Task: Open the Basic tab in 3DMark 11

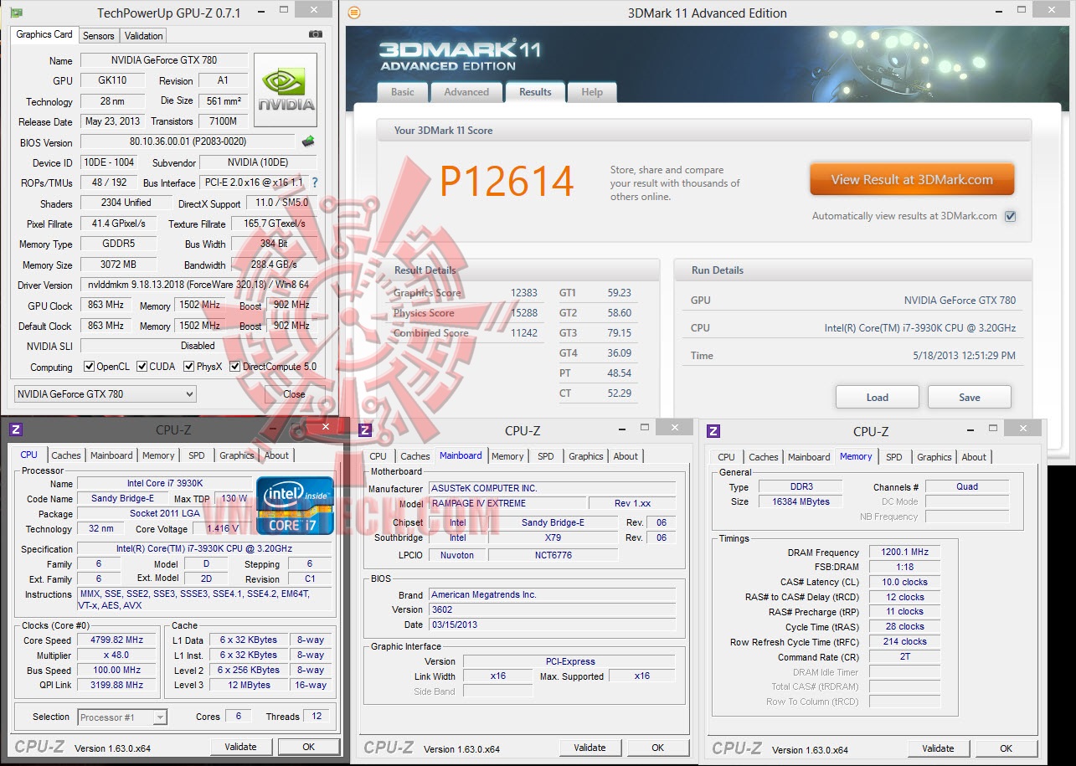Action: click(403, 92)
